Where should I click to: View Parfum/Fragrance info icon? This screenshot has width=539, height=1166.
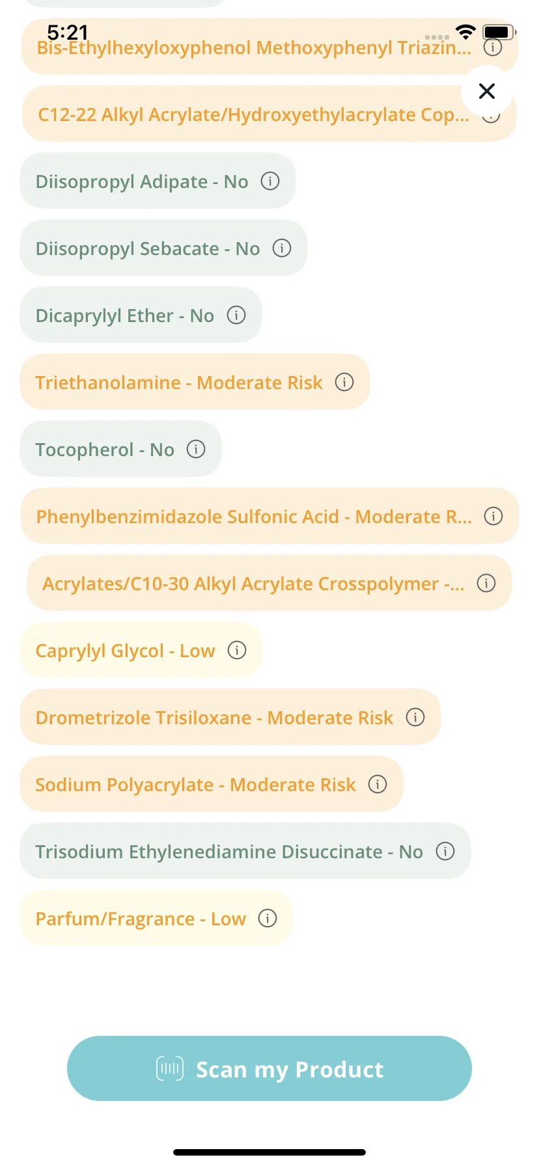coord(268,918)
